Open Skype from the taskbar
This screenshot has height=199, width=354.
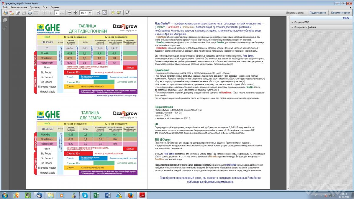pyautogui.click(x=85, y=195)
